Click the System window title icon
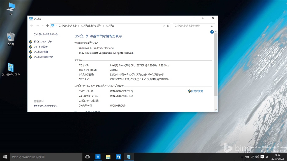The width and height of the screenshot is (287, 161). pos(31,19)
